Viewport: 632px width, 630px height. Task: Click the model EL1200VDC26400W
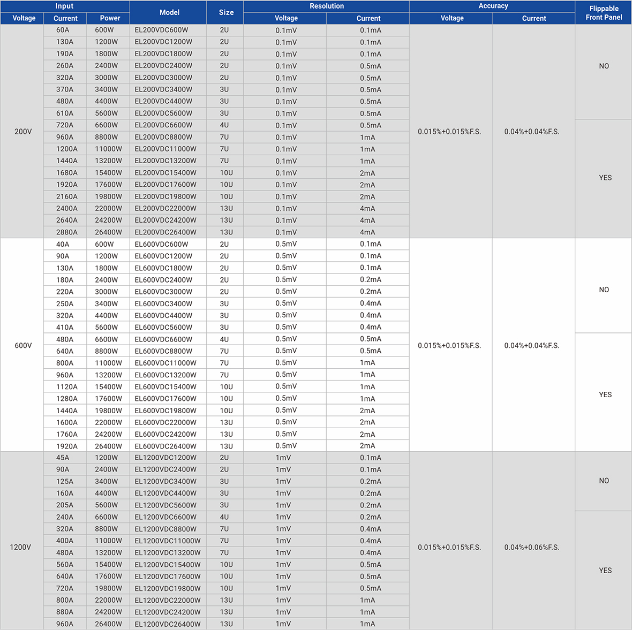168,624
